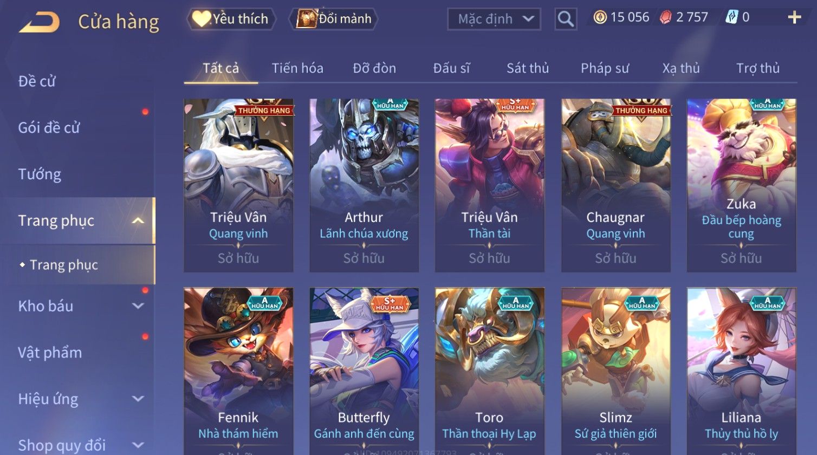This screenshot has height=455, width=817.
Task: Click the back arrow icon
Action: [x=39, y=22]
